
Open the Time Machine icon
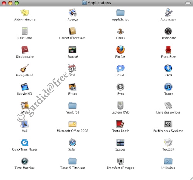25,161
